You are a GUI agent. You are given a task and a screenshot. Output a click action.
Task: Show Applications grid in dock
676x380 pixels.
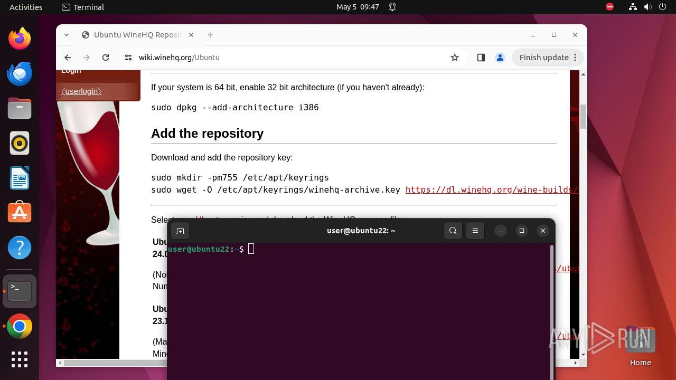20,359
